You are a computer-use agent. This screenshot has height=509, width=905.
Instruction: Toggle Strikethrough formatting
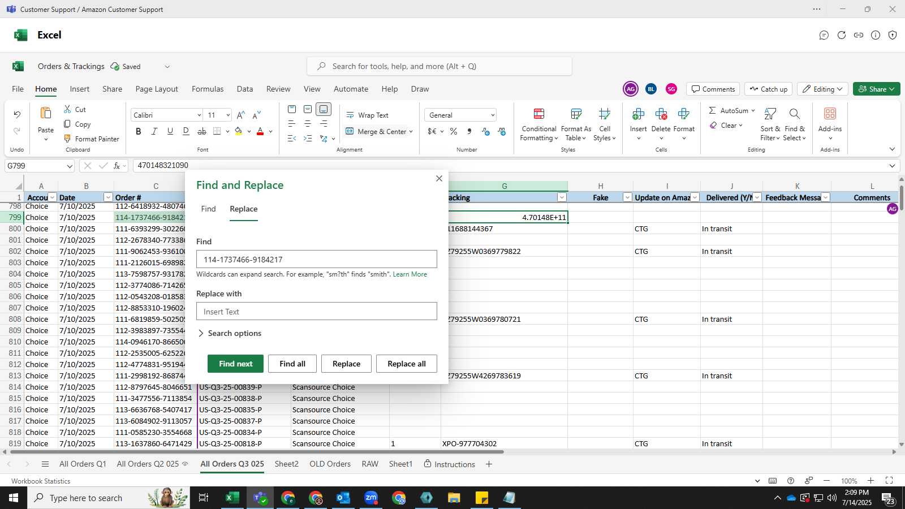click(202, 131)
